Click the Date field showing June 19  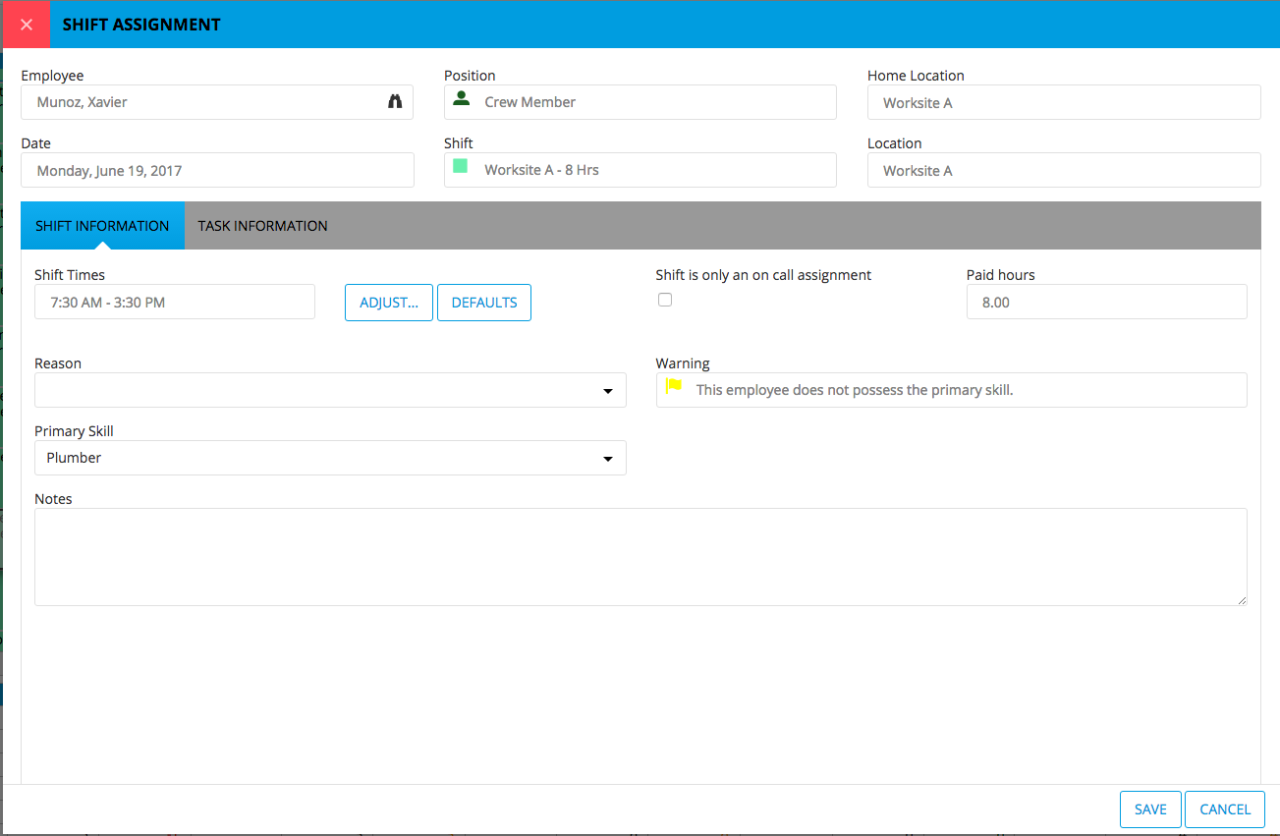tap(217, 170)
